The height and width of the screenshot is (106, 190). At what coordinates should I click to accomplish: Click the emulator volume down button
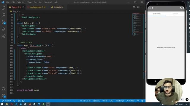pos(189,15)
